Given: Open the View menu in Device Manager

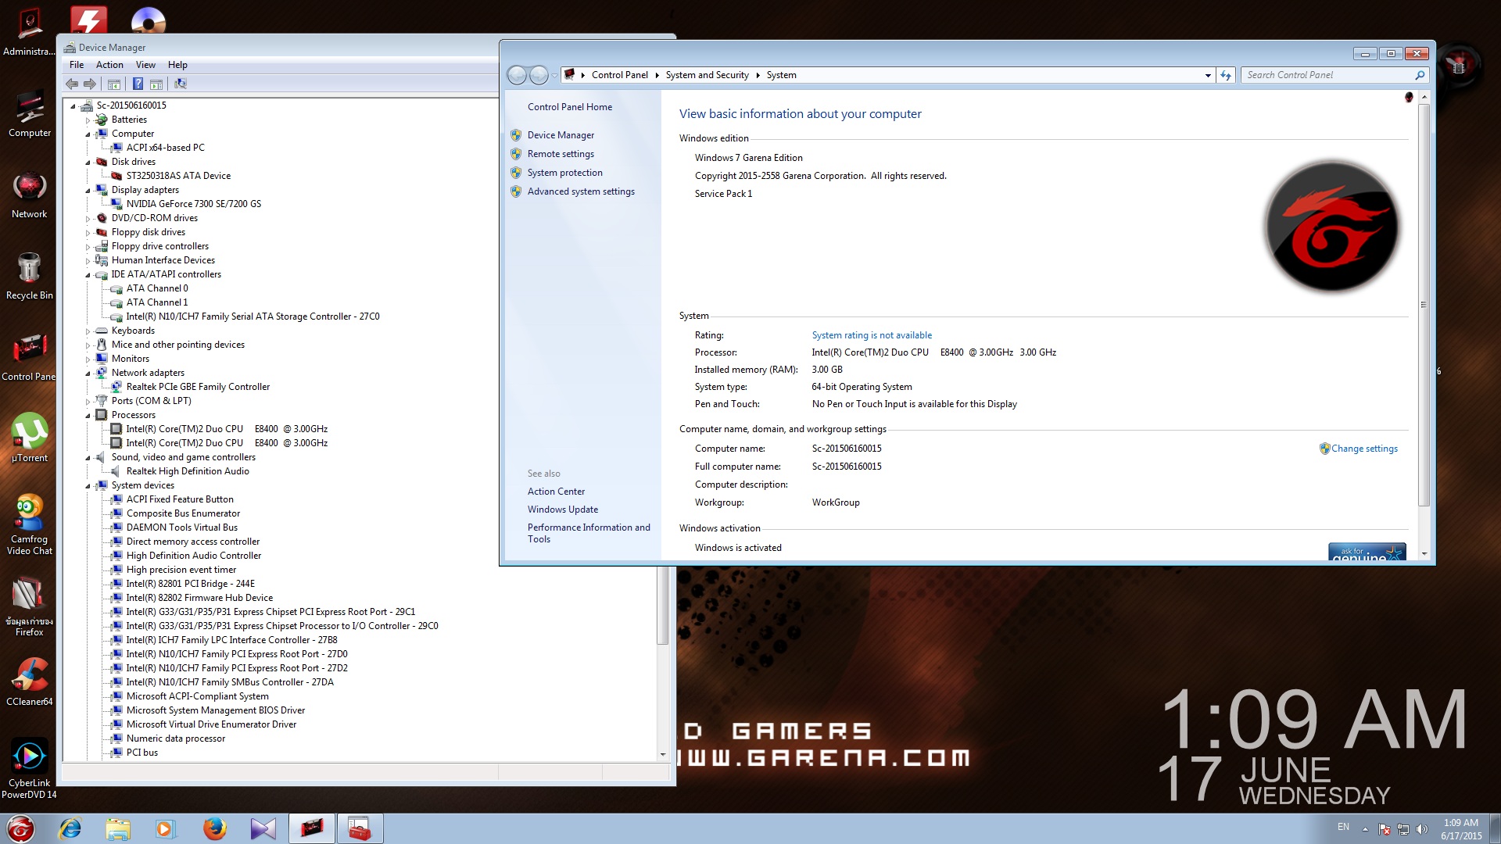Looking at the screenshot, I should [x=145, y=65].
